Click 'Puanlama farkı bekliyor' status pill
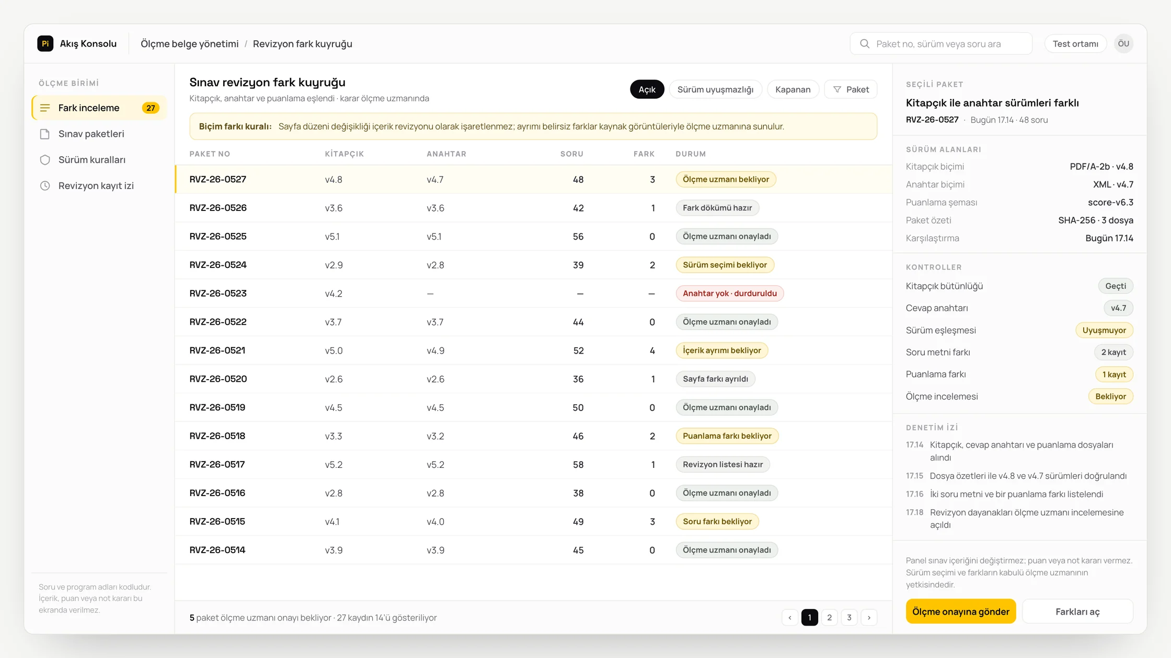The image size is (1171, 658). point(727,436)
